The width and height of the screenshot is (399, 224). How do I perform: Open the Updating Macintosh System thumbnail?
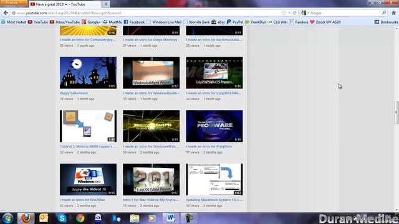(x=214, y=179)
